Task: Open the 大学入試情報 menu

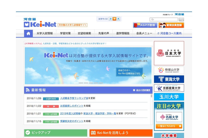Action: (x=45, y=33)
